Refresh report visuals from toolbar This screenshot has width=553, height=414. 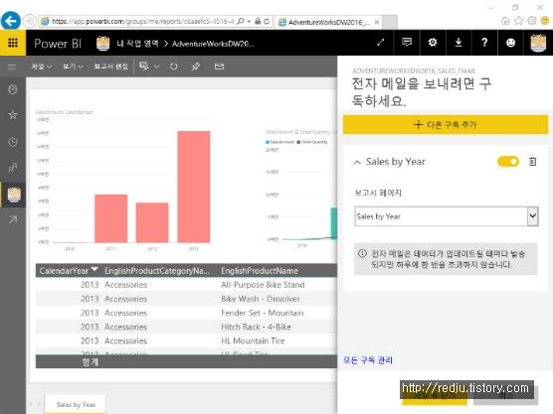pos(173,67)
